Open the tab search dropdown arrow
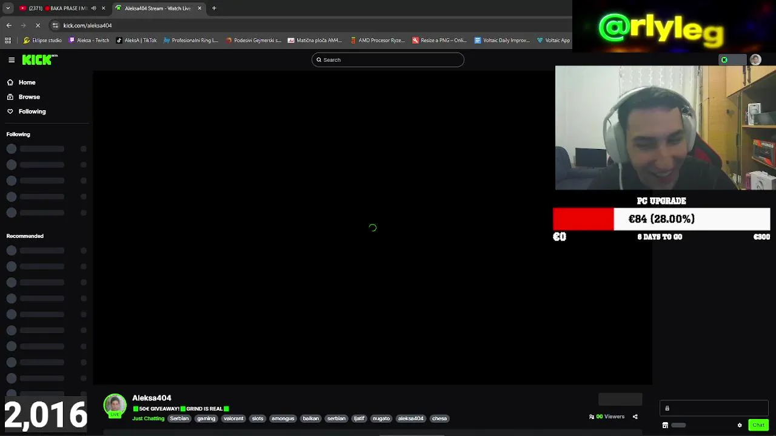This screenshot has width=776, height=436. point(8,8)
